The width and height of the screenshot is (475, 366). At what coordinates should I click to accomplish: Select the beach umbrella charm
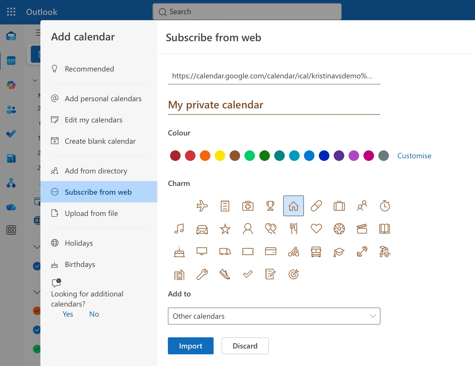point(385,252)
